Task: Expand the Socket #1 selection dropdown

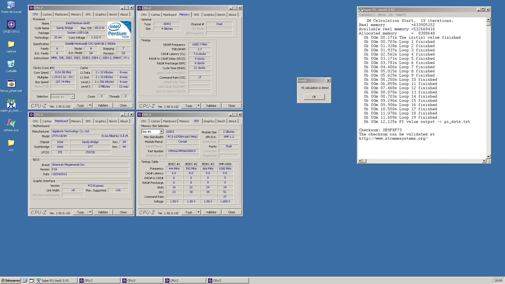Action: pyautogui.click(x=73, y=97)
